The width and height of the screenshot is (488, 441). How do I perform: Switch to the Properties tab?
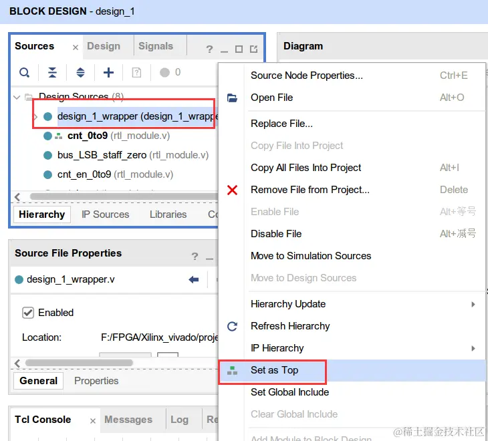pyautogui.click(x=96, y=381)
